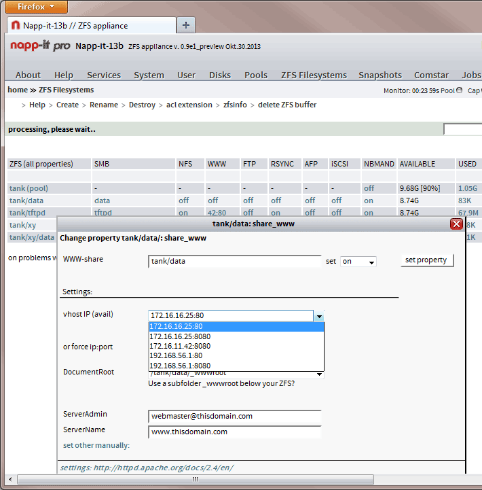The image size is (482, 490).
Task: Click delete ZFS buffer link
Action: (287, 105)
